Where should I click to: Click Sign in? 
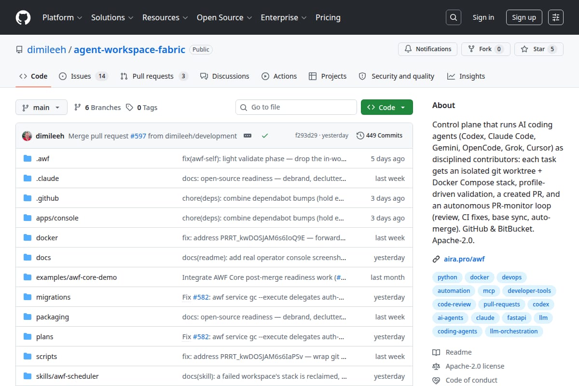point(483,17)
